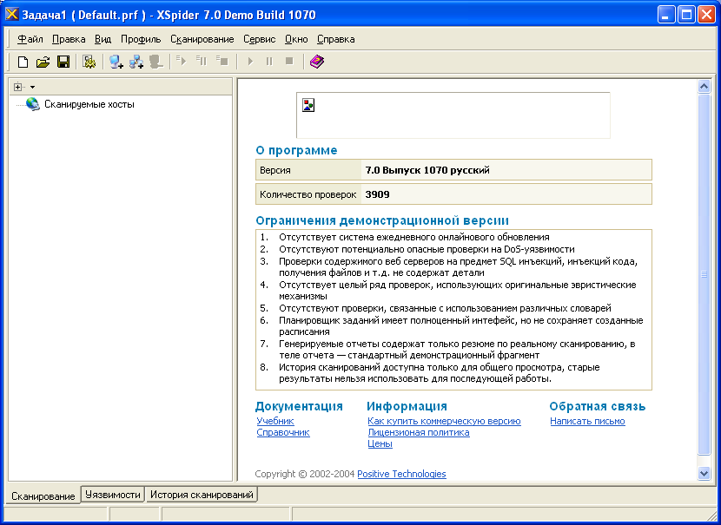Image resolution: width=721 pixels, height=525 pixels.
Task: Click the plain pause scan button
Action: [269, 61]
